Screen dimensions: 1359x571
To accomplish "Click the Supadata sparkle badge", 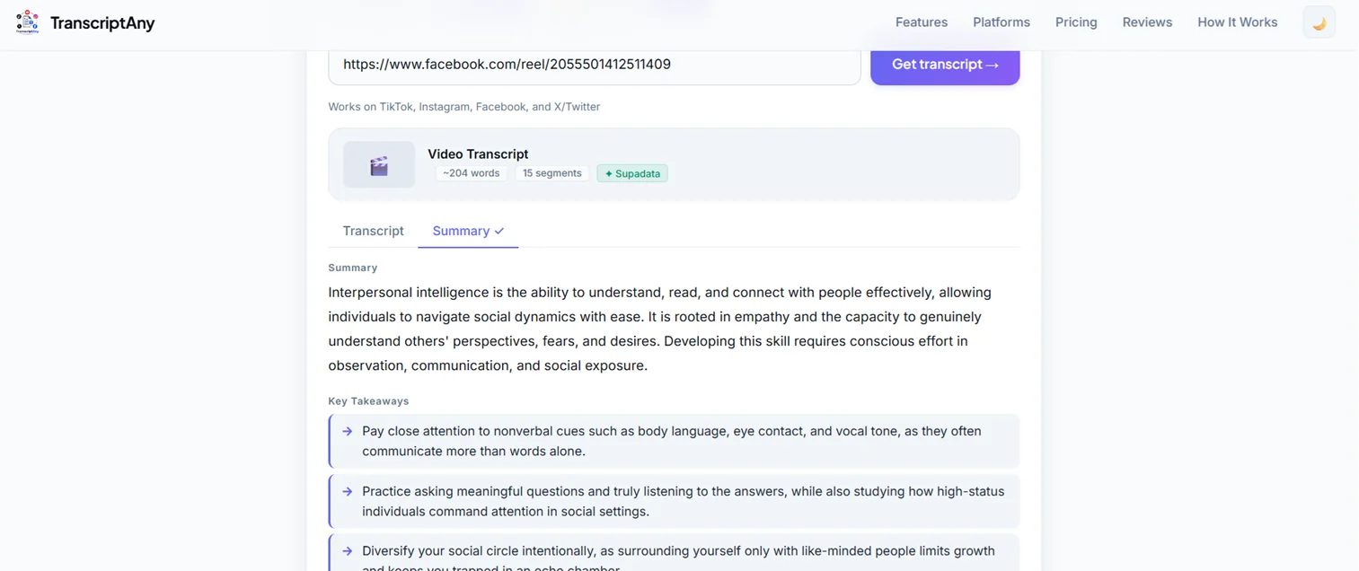I will click(x=632, y=173).
